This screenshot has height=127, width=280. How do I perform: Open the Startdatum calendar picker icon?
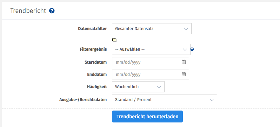click(x=184, y=62)
